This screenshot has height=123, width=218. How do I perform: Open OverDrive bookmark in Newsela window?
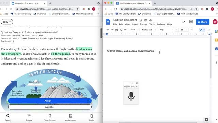pyautogui.click(x=40, y=14)
